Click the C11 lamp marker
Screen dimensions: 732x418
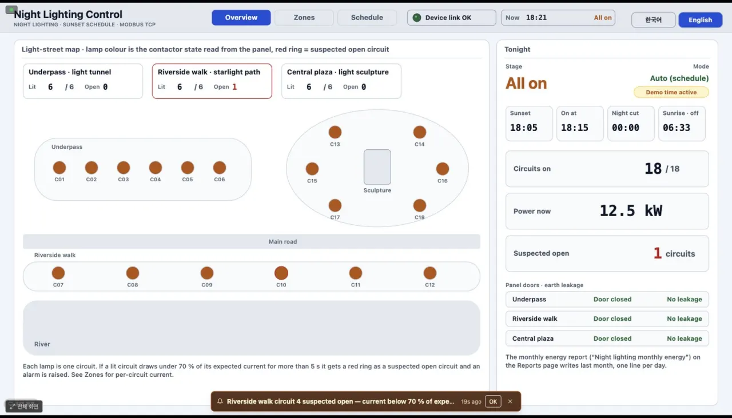pos(356,273)
